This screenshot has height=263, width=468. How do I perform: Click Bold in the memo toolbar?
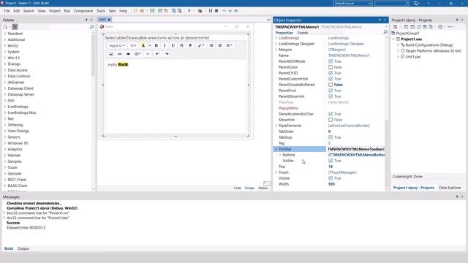156,45
